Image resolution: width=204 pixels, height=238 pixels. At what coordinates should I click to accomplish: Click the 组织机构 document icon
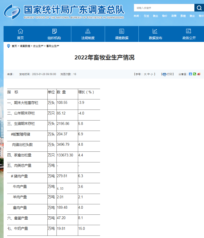click(x=54, y=31)
